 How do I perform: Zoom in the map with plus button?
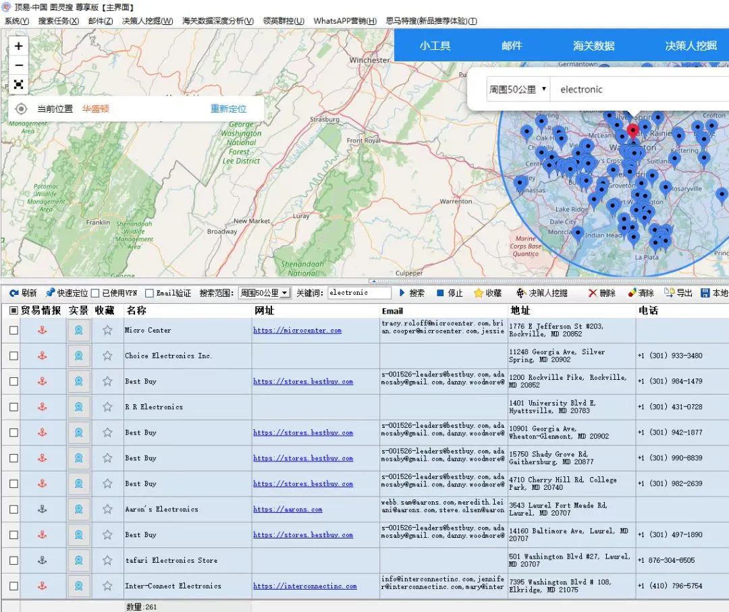click(x=19, y=46)
